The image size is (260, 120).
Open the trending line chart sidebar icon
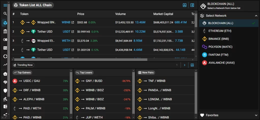[5, 65]
